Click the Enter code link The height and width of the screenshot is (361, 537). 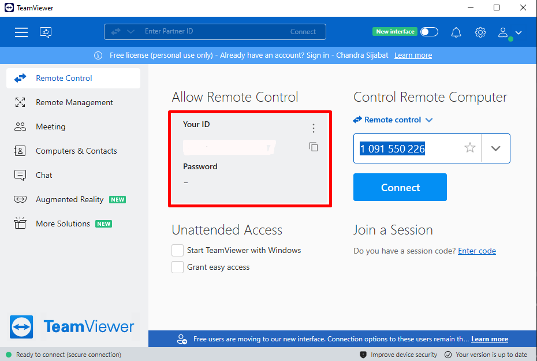tap(477, 251)
